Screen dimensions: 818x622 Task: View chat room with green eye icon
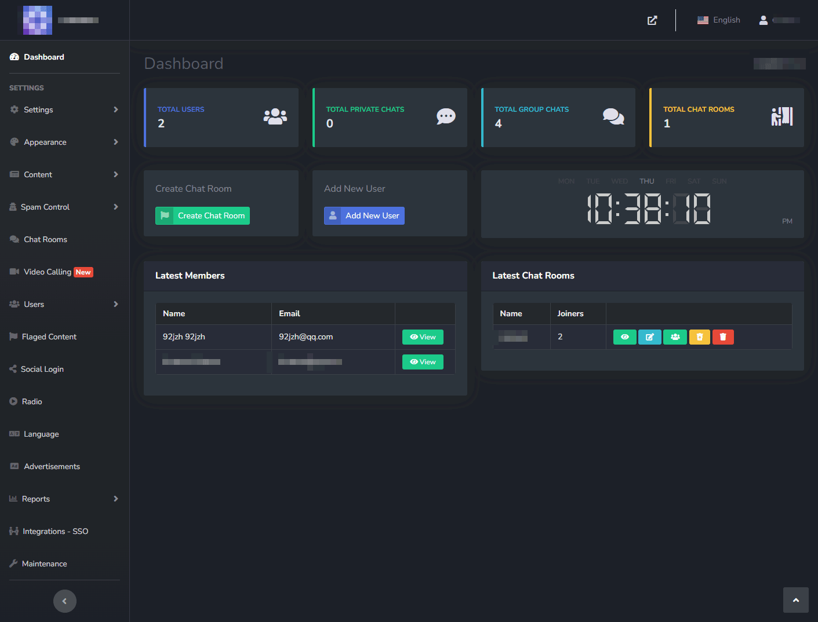click(x=624, y=337)
